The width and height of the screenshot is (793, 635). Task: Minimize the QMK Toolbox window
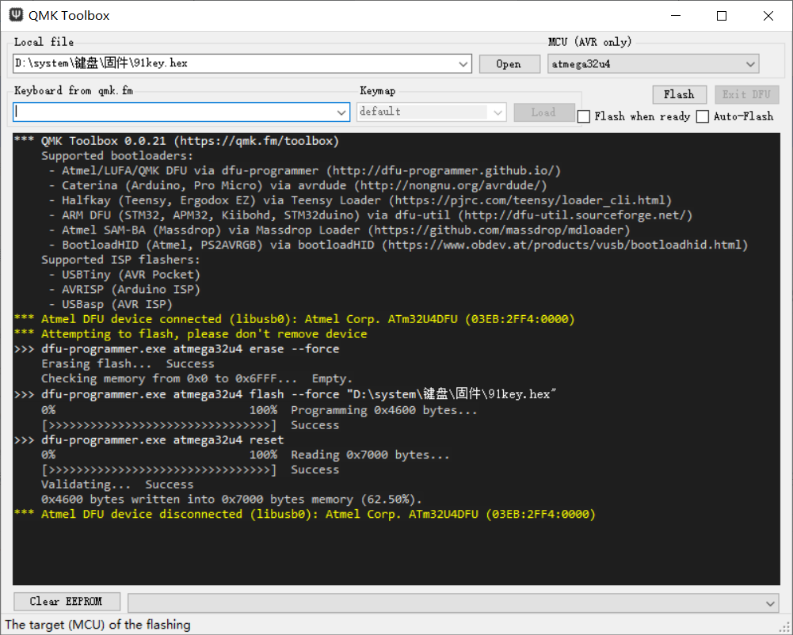coord(676,16)
